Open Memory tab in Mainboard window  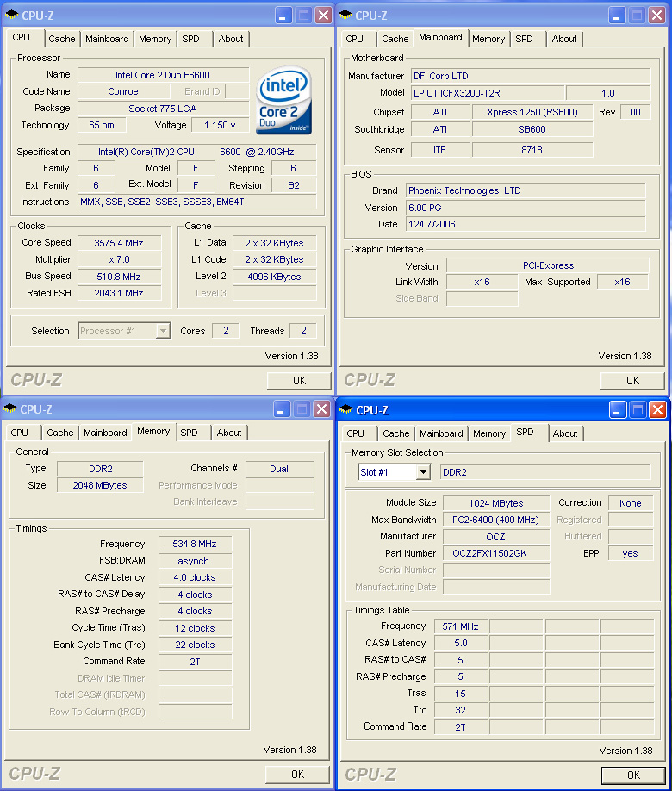(488, 39)
